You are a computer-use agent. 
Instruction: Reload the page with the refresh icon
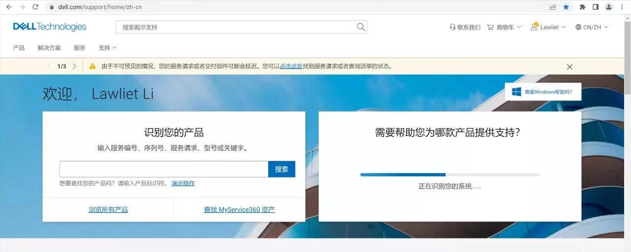coord(35,7)
